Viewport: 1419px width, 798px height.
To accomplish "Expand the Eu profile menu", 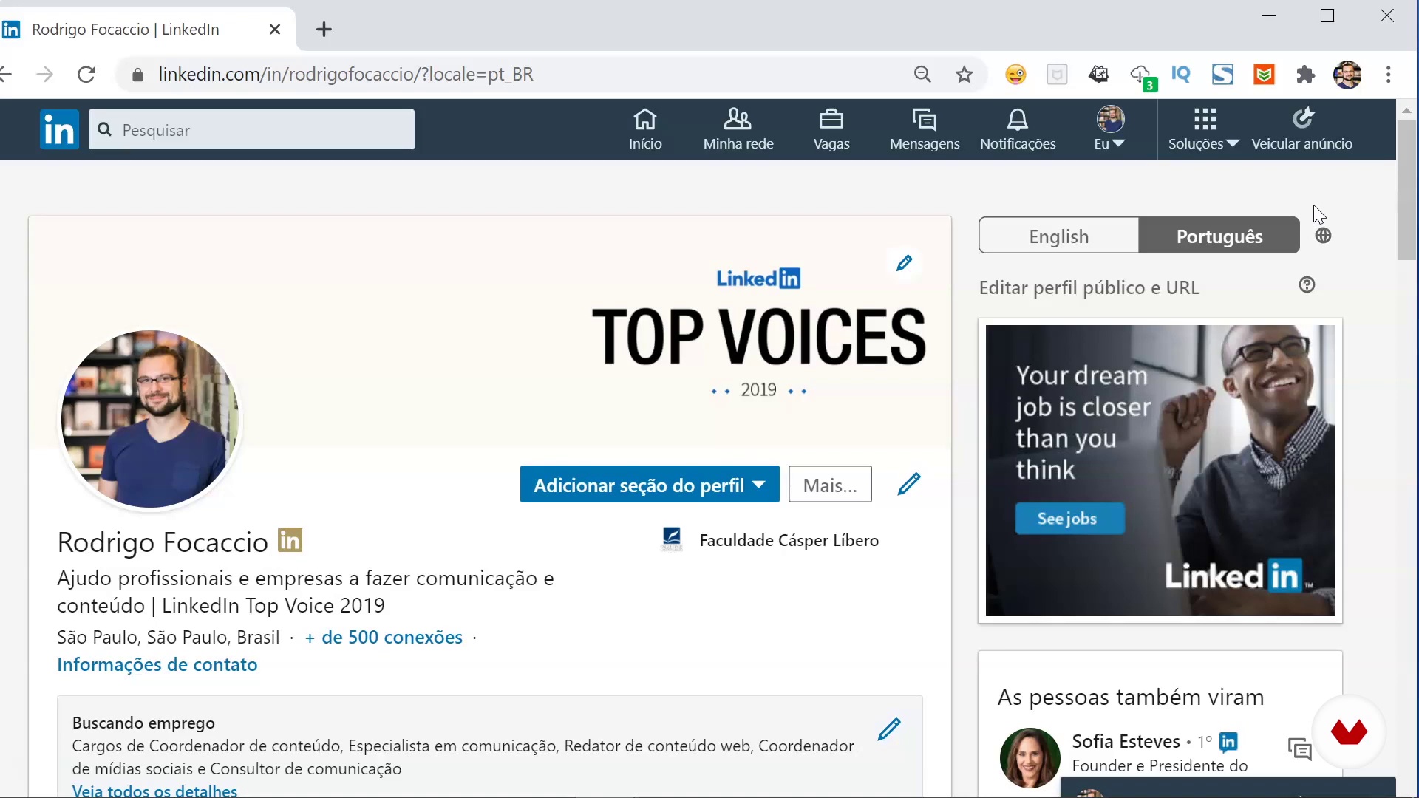I will [x=1110, y=129].
